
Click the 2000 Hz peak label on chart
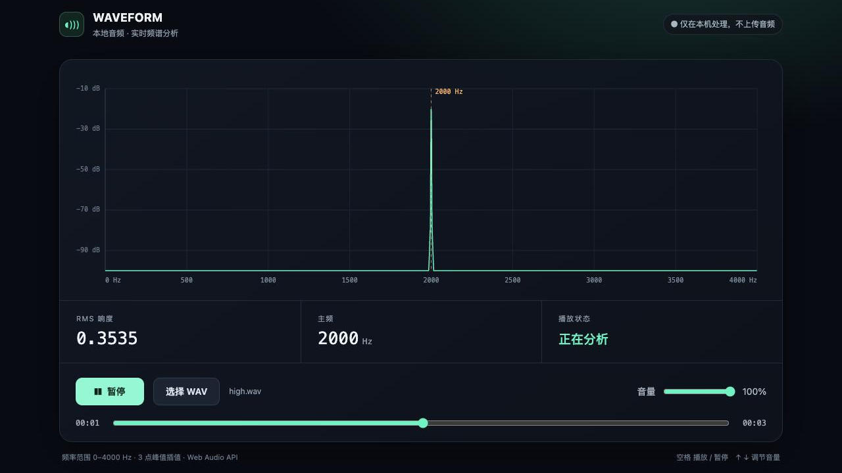[x=449, y=92]
